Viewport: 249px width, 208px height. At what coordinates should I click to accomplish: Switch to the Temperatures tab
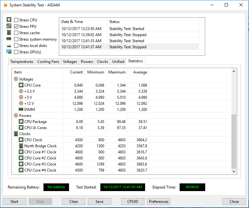(22, 62)
